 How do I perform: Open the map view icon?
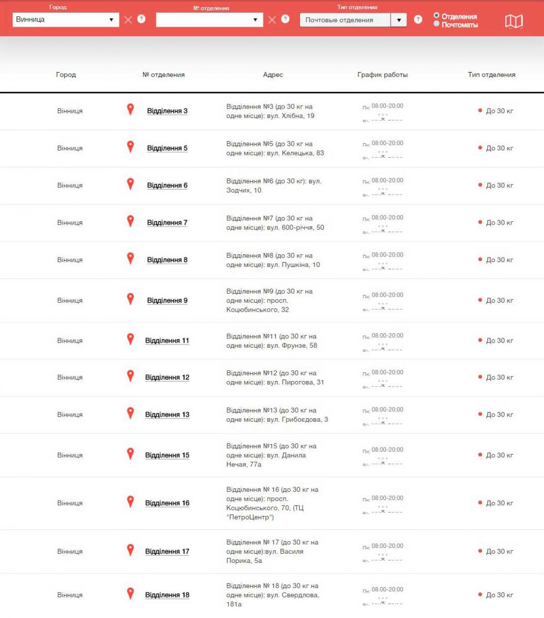pyautogui.click(x=513, y=21)
